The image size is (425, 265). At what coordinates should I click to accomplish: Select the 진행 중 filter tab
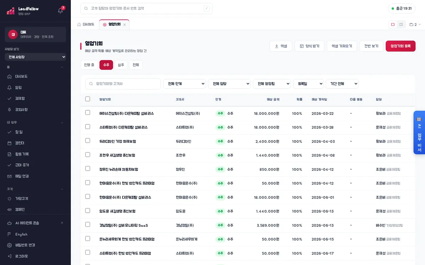tap(89, 65)
